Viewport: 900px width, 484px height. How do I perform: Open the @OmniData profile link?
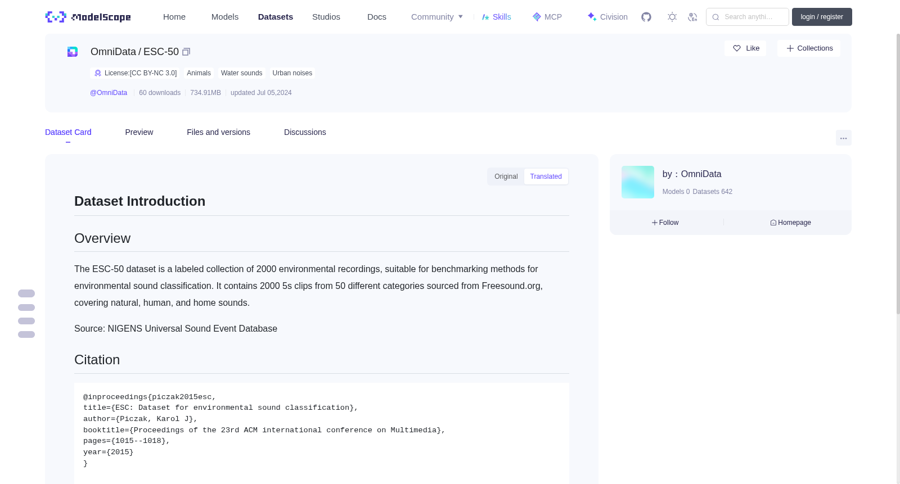(x=109, y=93)
